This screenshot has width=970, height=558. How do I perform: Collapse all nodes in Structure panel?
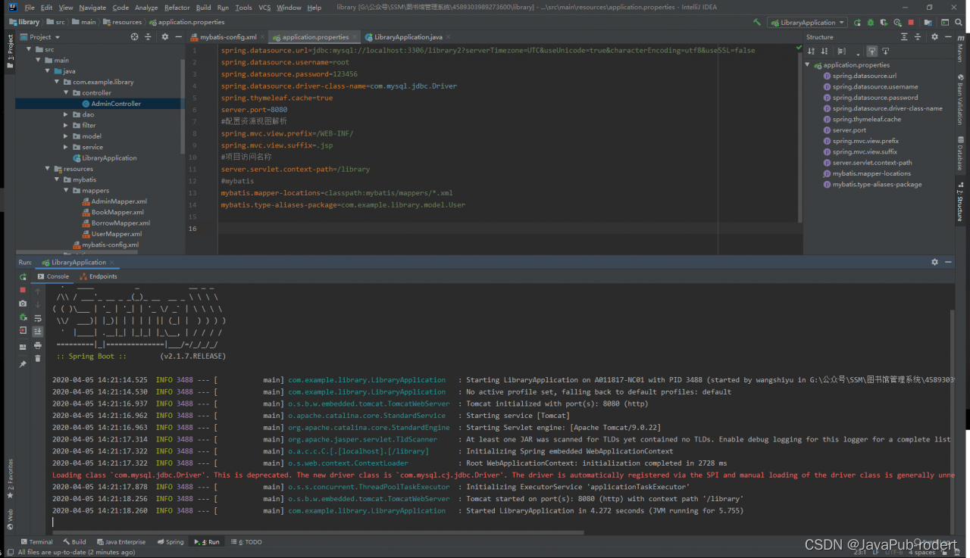pos(918,36)
